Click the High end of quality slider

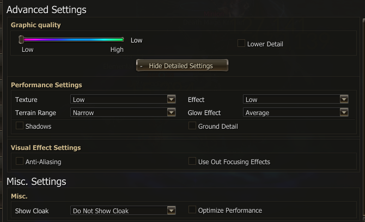click(x=123, y=39)
